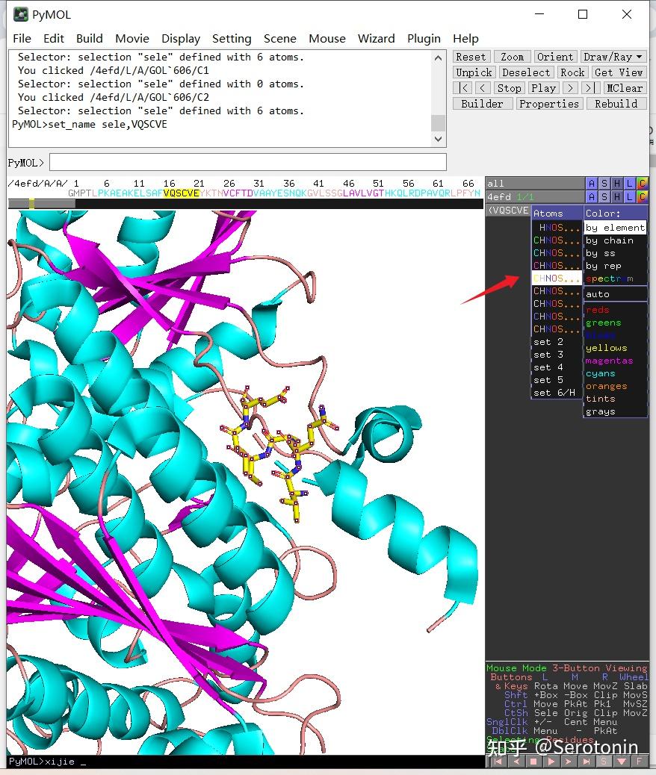
Task: Click the down-triangle rock toggle icon
Action: (622, 762)
